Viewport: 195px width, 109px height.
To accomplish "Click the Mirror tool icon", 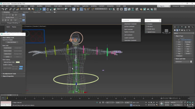I will 110,9.
